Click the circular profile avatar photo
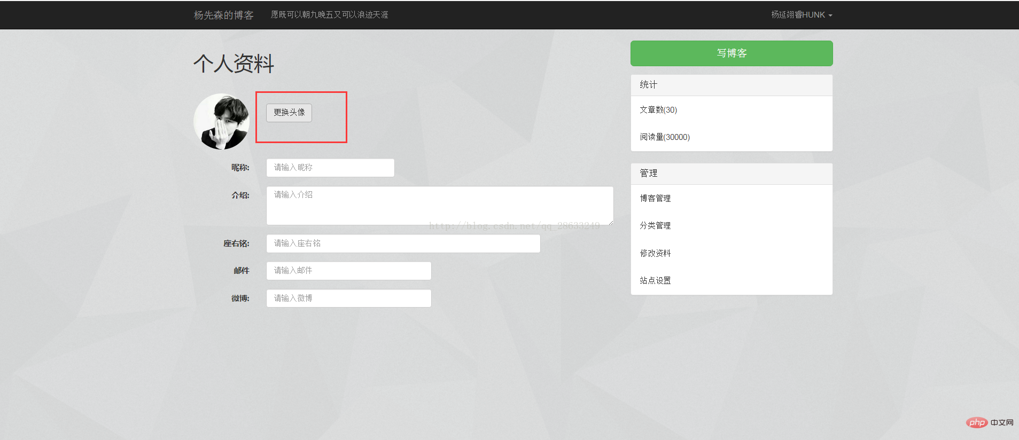Viewport: 1019px width, 440px height. click(221, 122)
